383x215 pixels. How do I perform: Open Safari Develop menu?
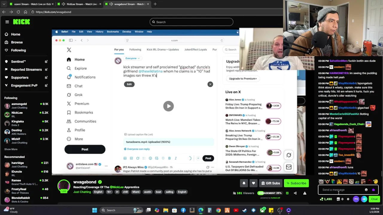(x=127, y=32)
